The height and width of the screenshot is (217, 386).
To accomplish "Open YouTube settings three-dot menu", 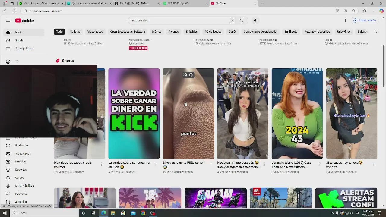I will tap(345, 20).
